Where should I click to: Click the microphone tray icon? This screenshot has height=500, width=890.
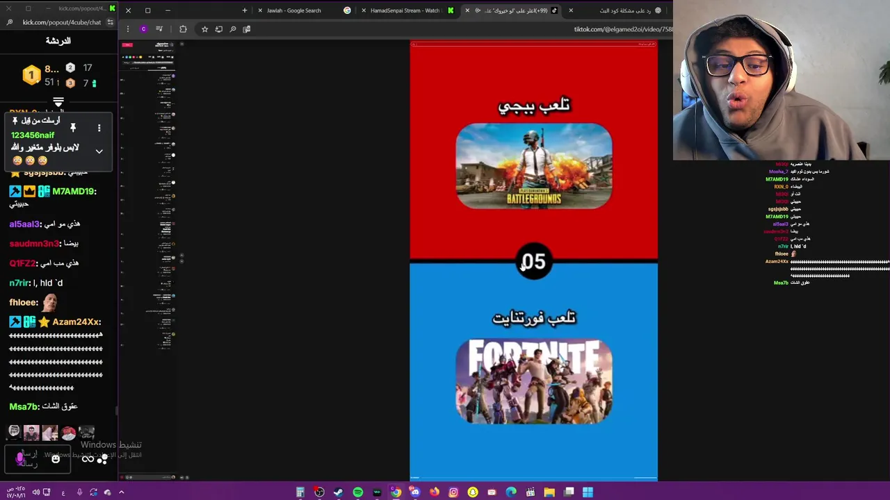point(79,492)
